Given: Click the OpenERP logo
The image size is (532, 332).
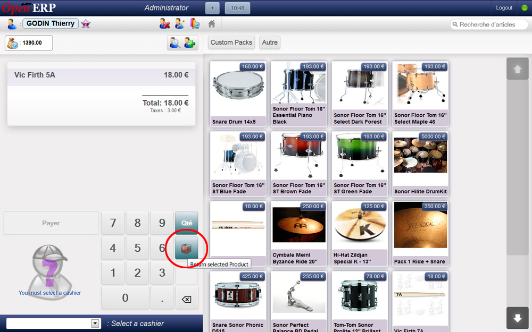Looking at the screenshot, I should (29, 8).
